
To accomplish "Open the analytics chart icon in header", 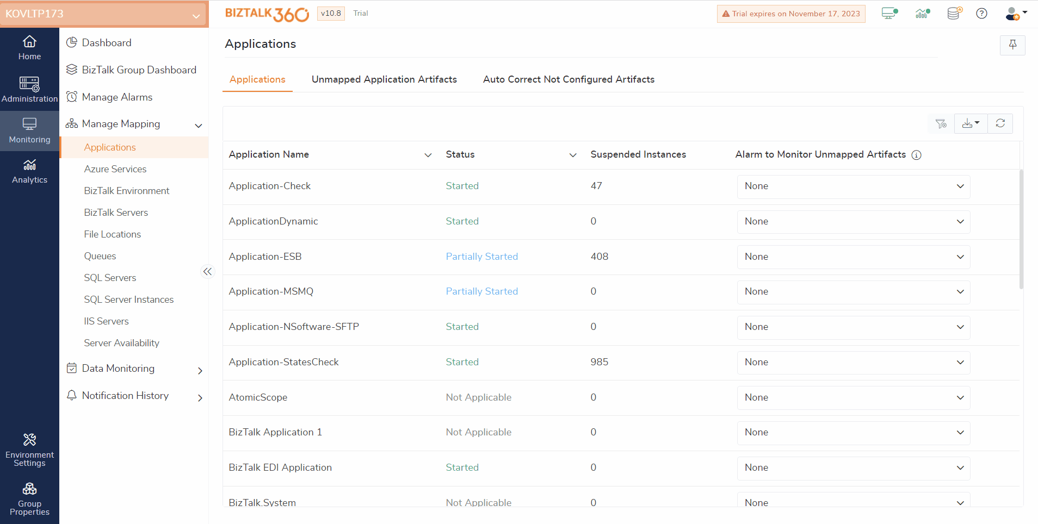I will (922, 14).
